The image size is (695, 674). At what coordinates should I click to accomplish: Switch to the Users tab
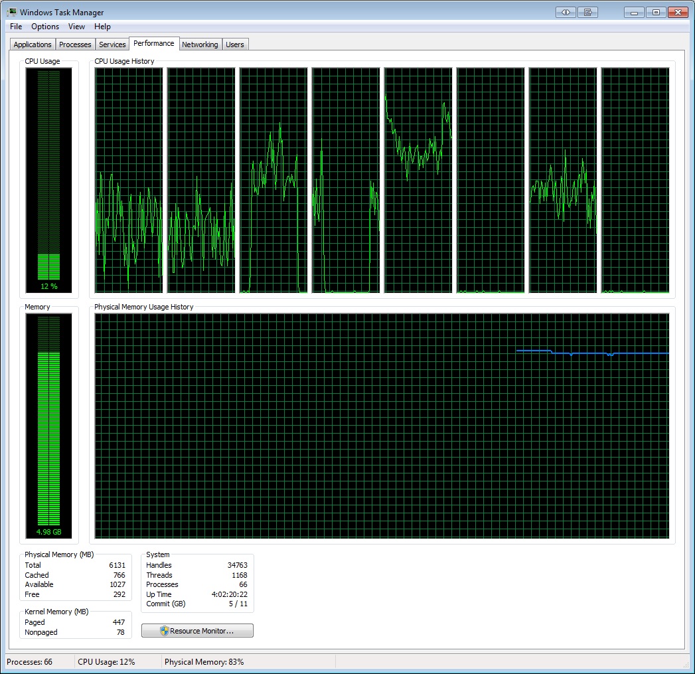pyautogui.click(x=235, y=44)
